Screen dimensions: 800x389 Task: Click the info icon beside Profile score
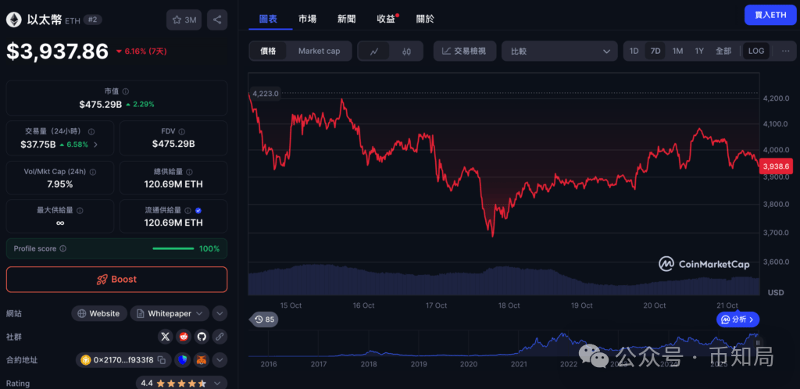point(62,249)
